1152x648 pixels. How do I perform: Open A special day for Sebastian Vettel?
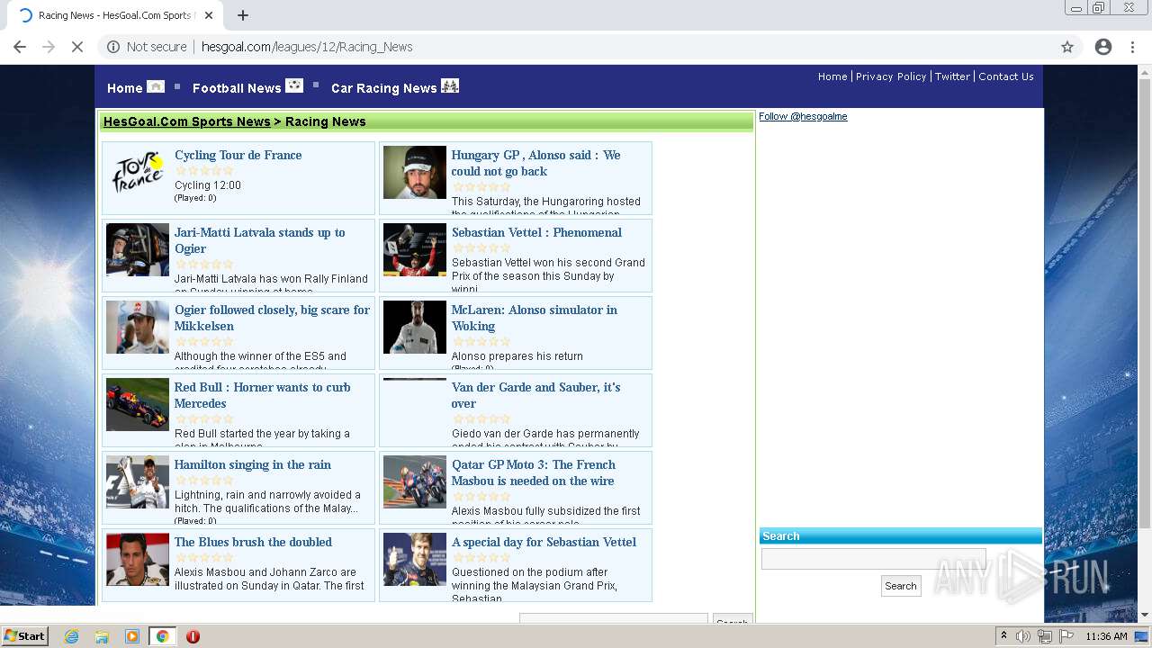pos(544,542)
